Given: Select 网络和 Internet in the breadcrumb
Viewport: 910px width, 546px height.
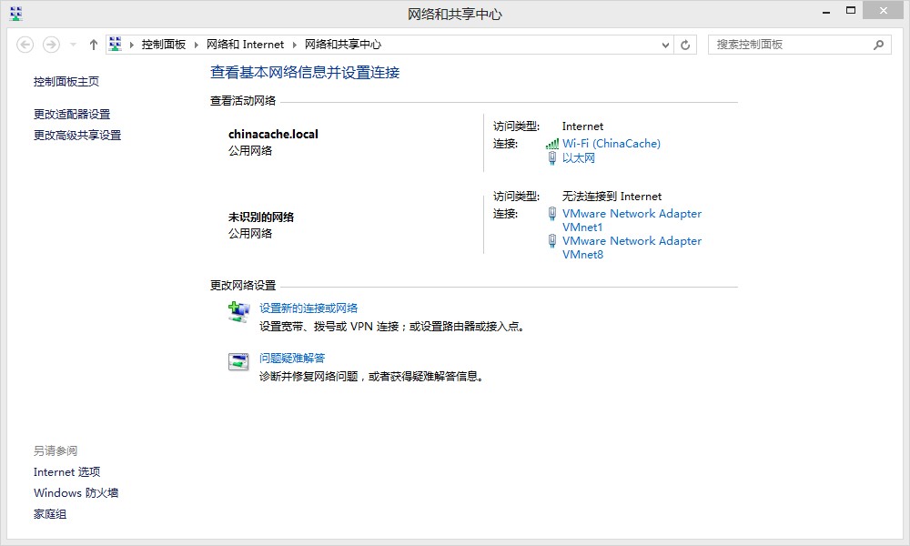Looking at the screenshot, I should 242,44.
